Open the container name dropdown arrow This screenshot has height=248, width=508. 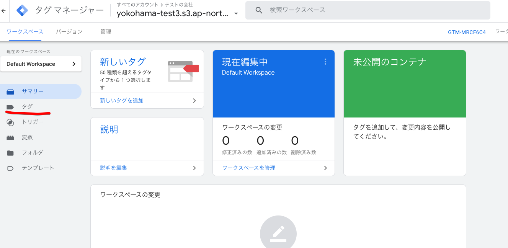pos(236,13)
